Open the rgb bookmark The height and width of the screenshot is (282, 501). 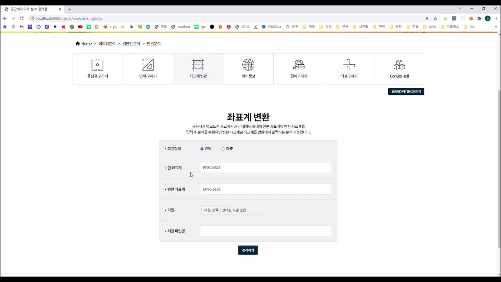point(200,27)
